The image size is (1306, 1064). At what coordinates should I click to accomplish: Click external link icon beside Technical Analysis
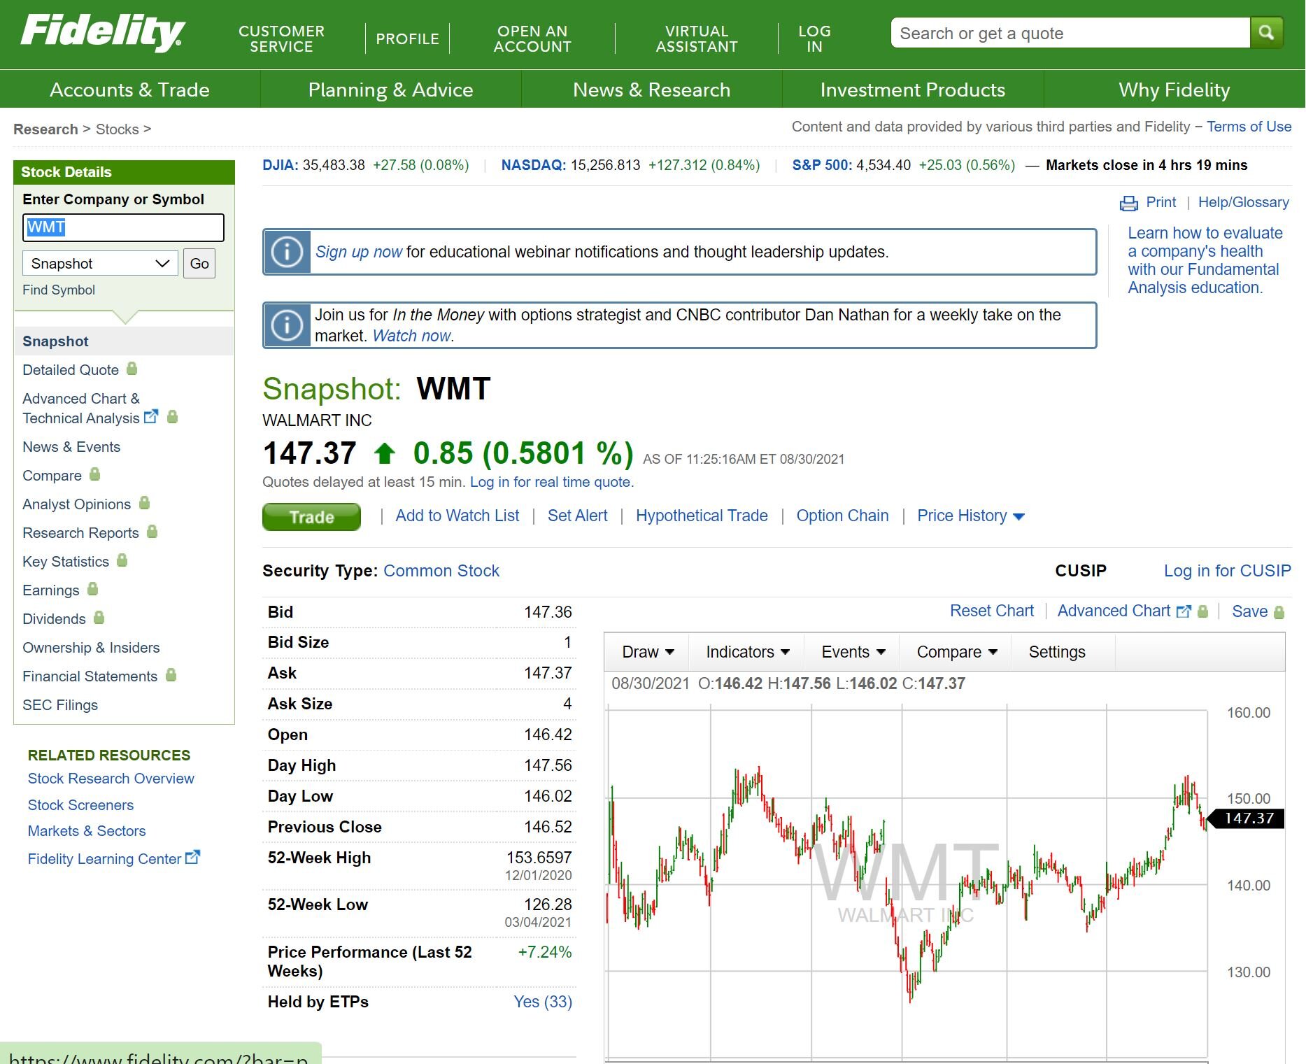[x=151, y=417]
